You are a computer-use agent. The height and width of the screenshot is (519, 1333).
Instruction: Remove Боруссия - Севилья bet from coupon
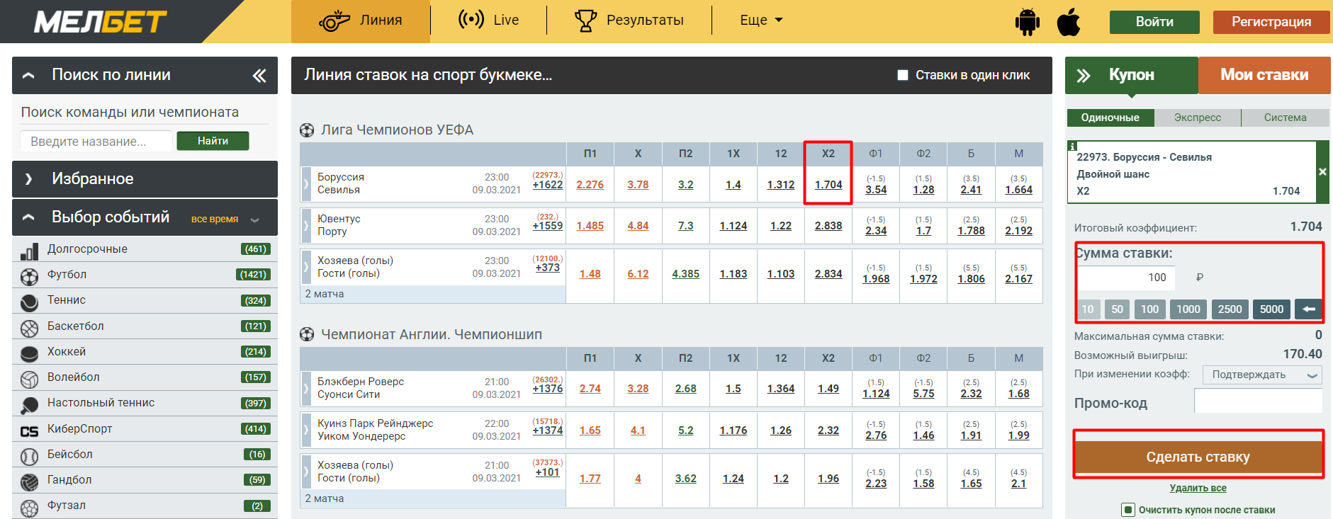[1322, 172]
